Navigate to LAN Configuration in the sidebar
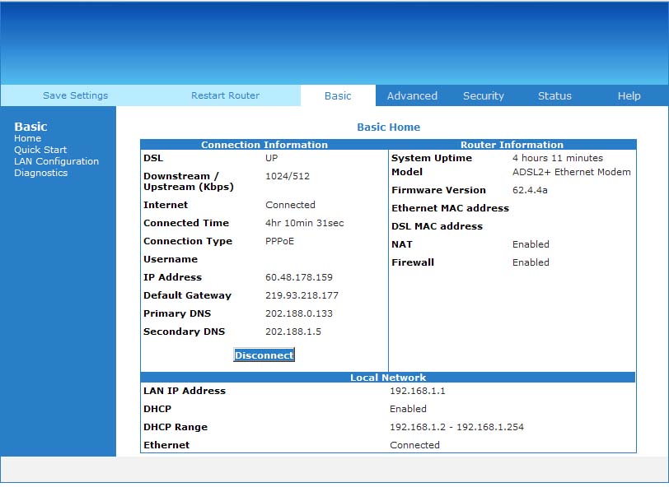 [x=56, y=161]
